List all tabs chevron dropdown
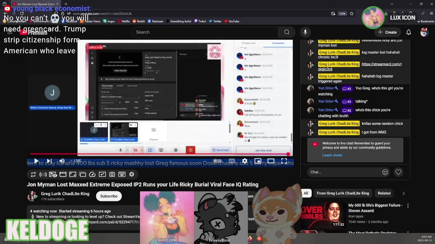Viewport: 435px width, 244px height. click(392, 4)
